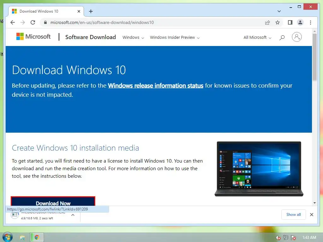Screen dimensions: 323x242
Task: Click the network tray icon
Action: pos(286,238)
